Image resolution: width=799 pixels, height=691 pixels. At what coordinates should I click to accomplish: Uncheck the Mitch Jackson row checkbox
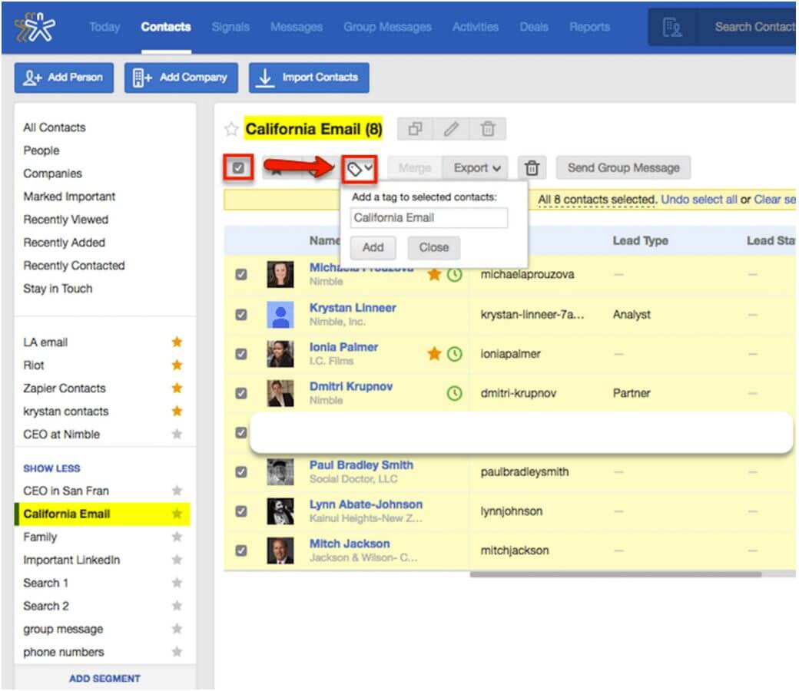pyautogui.click(x=241, y=550)
